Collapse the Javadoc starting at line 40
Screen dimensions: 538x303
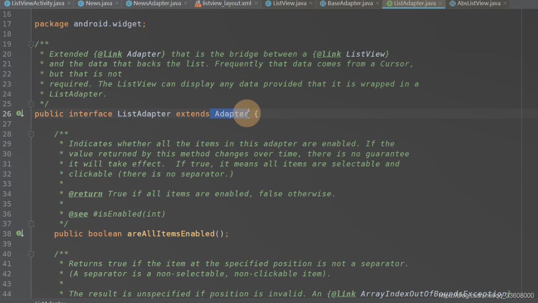click(31, 254)
